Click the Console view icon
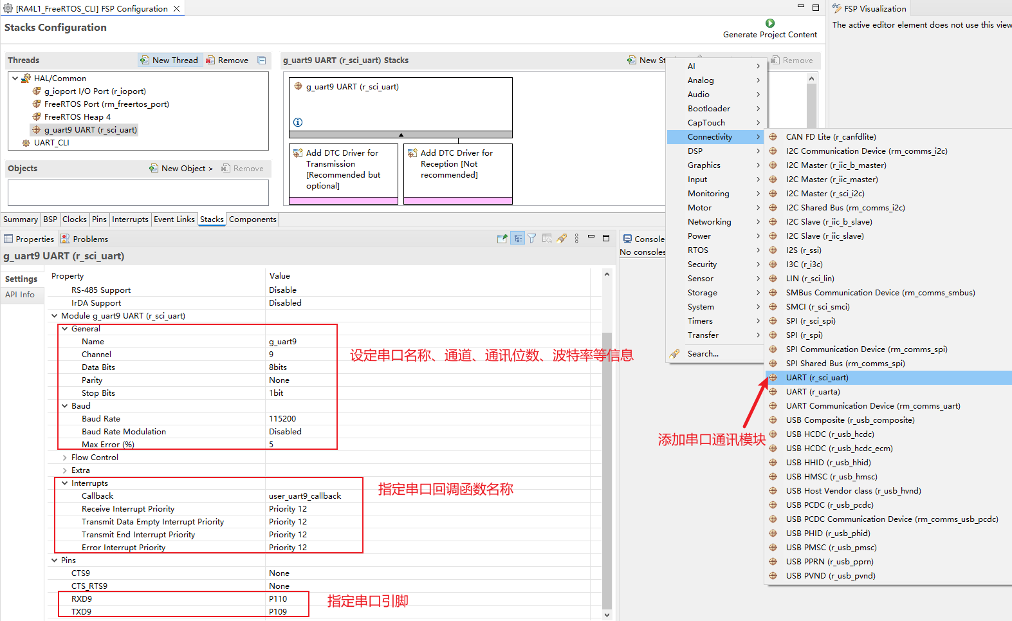Image resolution: width=1012 pixels, height=621 pixels. coord(627,239)
